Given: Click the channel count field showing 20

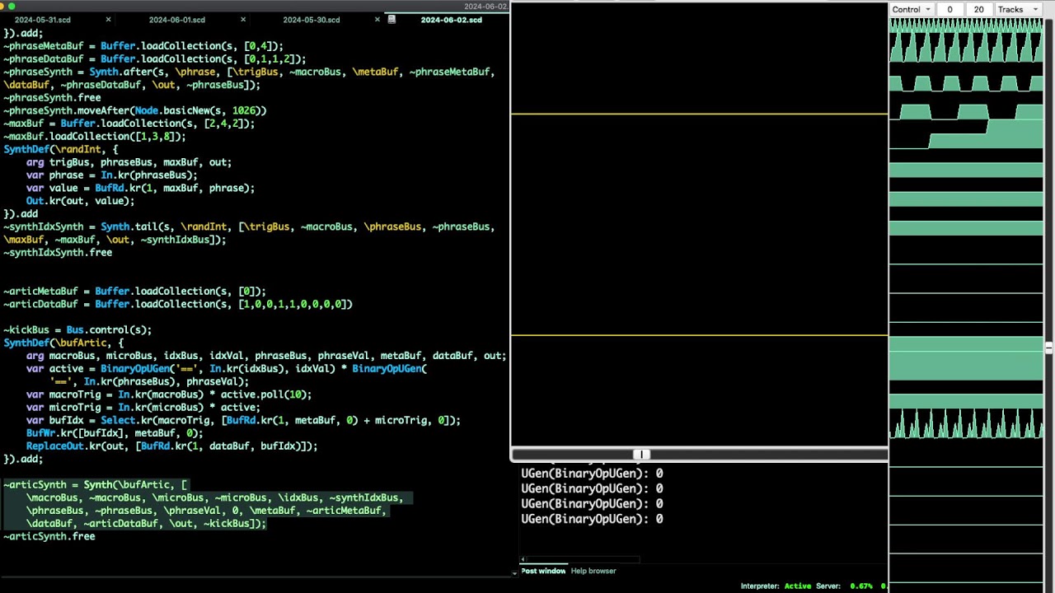Looking at the screenshot, I should (x=978, y=9).
